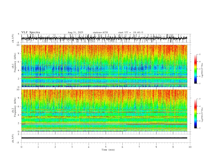Click time axis tick label "6" under ch.3 plot
This screenshot has height=165, width=214.
(x=122, y=147)
